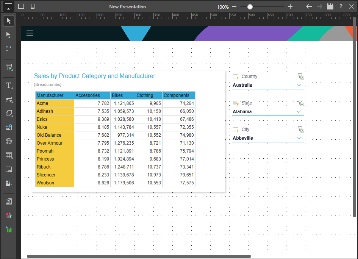Undo with the left arrow icon
Image resolution: width=358 pixels, height=259 pixels.
point(309,6)
